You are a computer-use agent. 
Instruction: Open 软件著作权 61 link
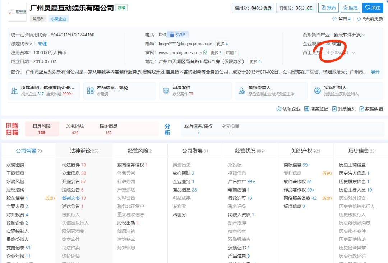(298, 181)
